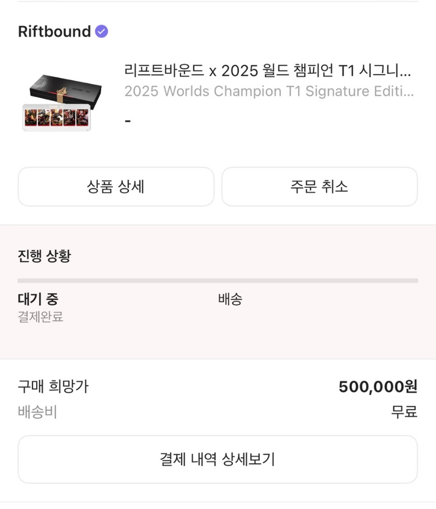Click the order progress bar
This screenshot has height=509, width=436.
pos(217,280)
